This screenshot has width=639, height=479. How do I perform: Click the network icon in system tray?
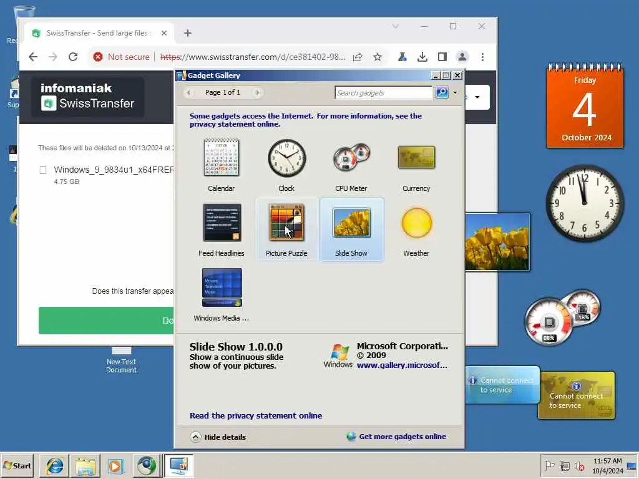564,465
